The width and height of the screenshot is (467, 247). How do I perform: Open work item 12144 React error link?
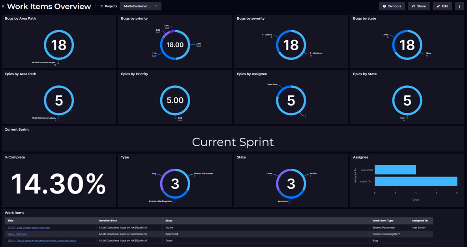click(41, 240)
